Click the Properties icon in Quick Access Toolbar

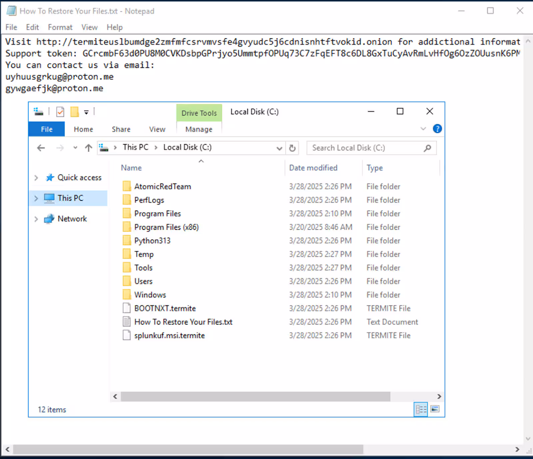(x=60, y=112)
